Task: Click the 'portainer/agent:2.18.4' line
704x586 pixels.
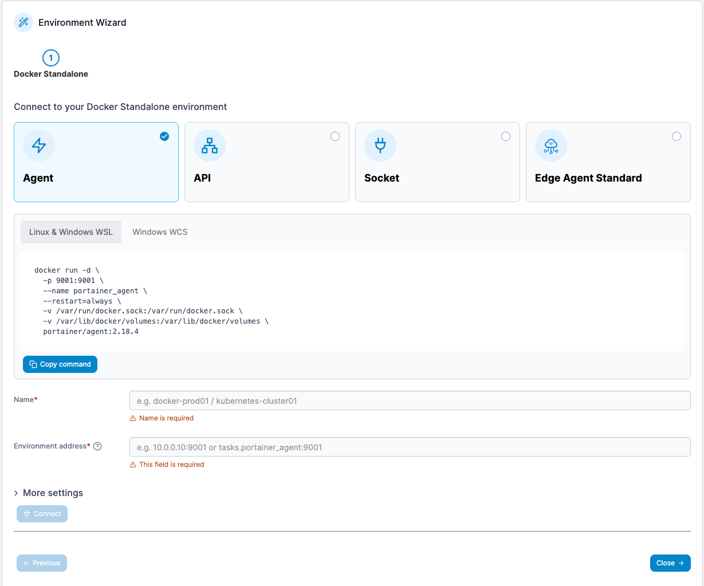Action: coord(91,332)
